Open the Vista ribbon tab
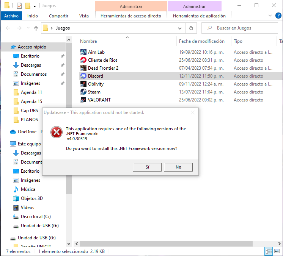 tap(84, 16)
